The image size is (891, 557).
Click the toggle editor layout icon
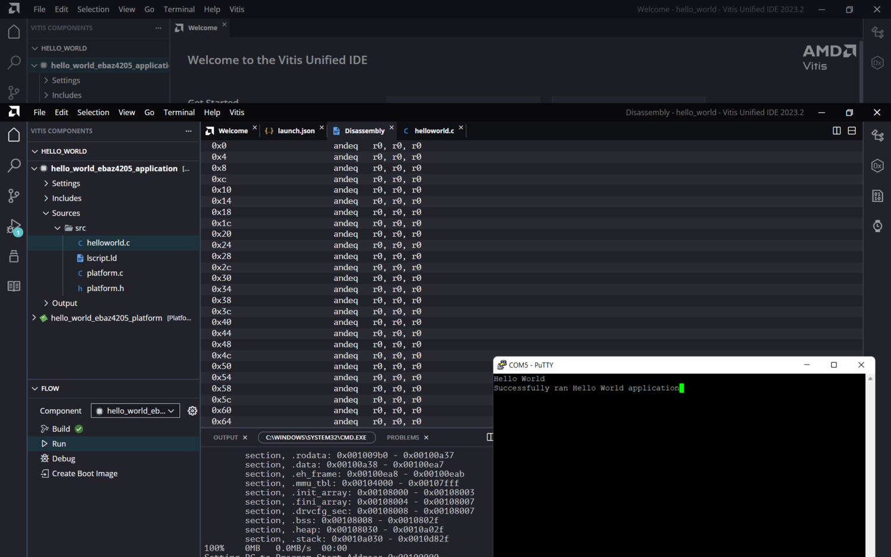[852, 131]
